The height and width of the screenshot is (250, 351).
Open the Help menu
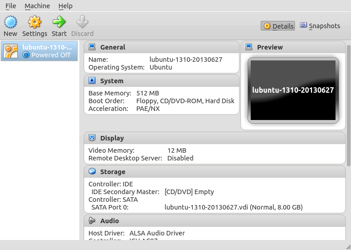click(x=65, y=6)
